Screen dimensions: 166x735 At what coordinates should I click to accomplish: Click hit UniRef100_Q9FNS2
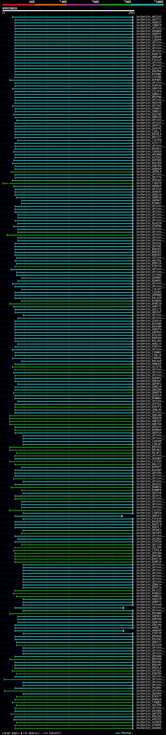[x=149, y=616]
